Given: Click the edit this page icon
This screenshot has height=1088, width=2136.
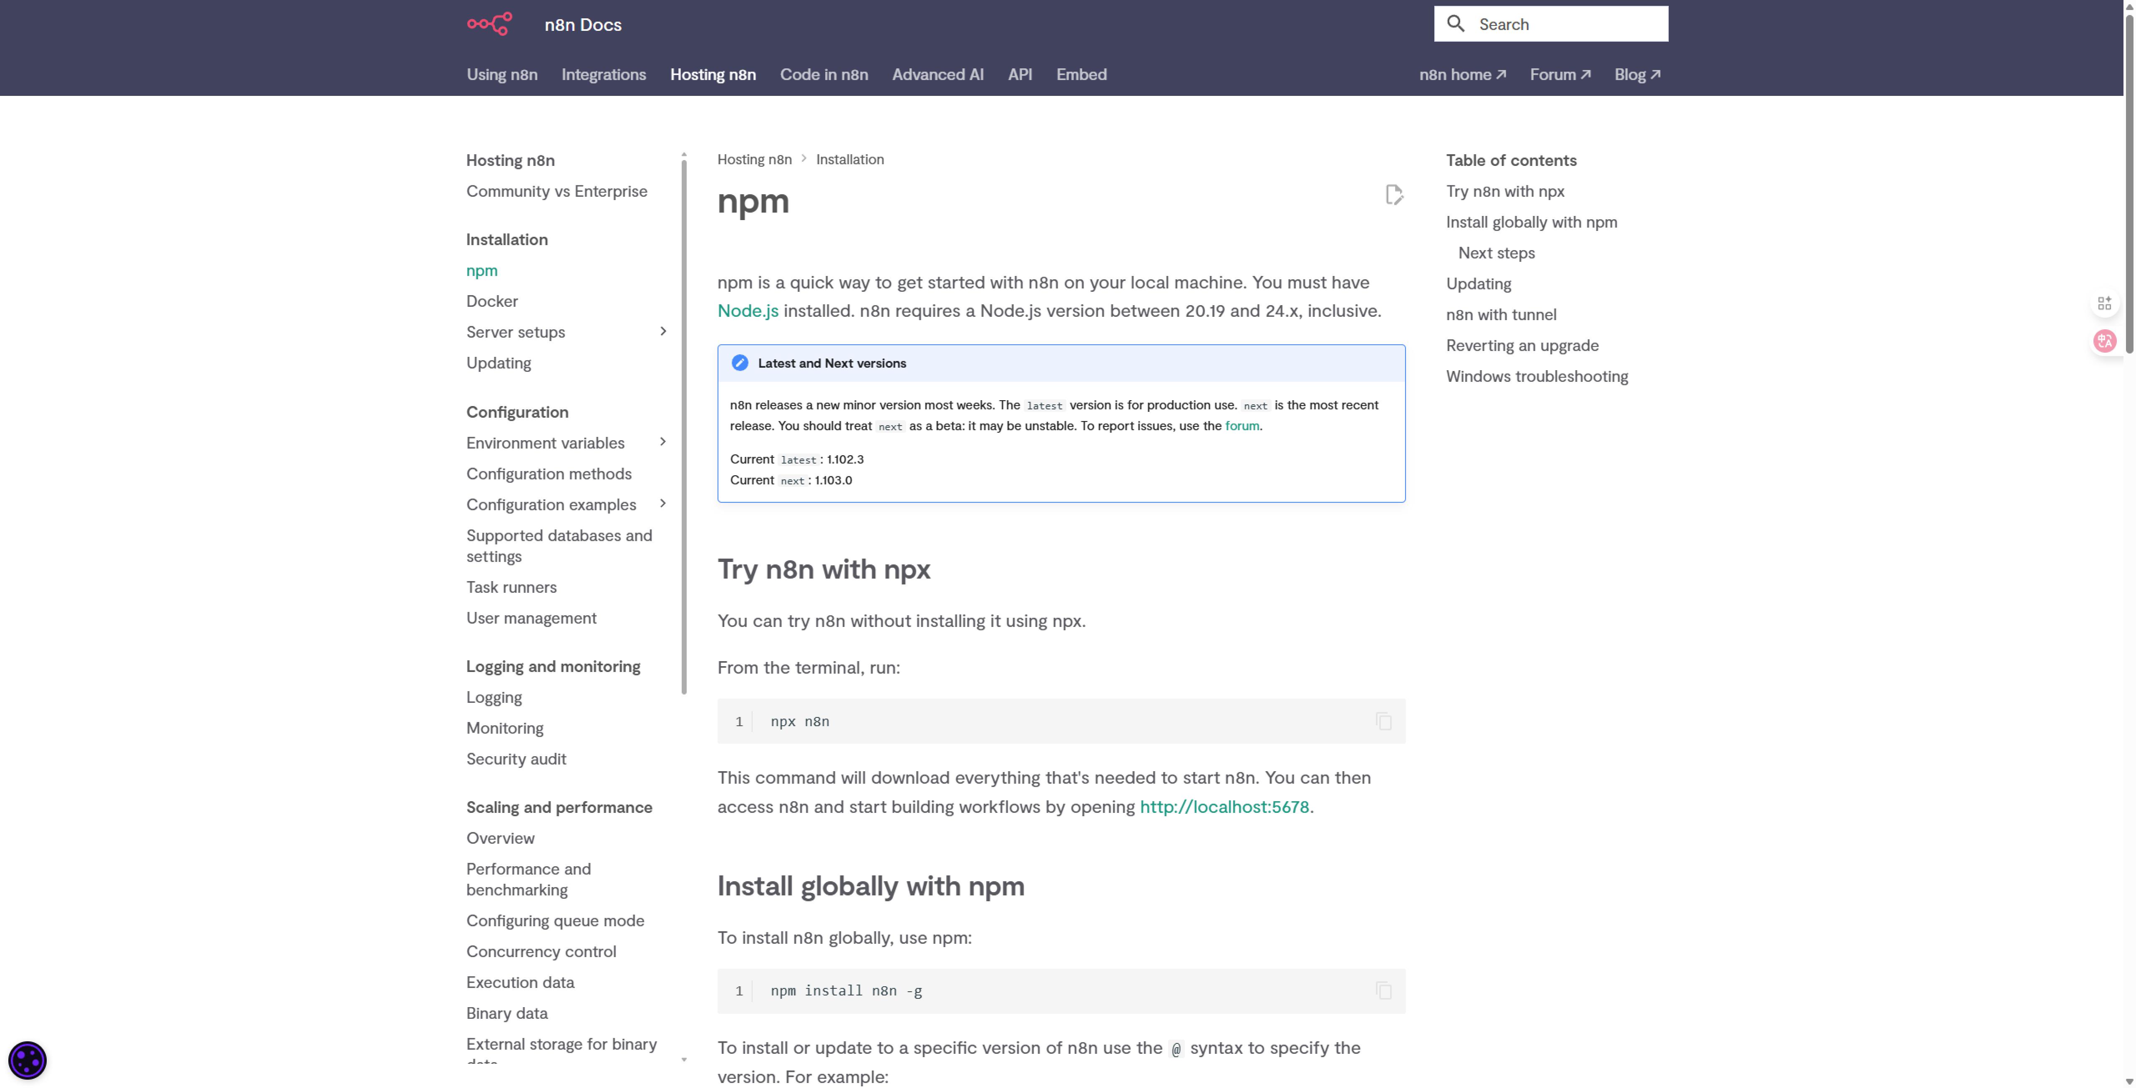Looking at the screenshot, I should 1394,195.
